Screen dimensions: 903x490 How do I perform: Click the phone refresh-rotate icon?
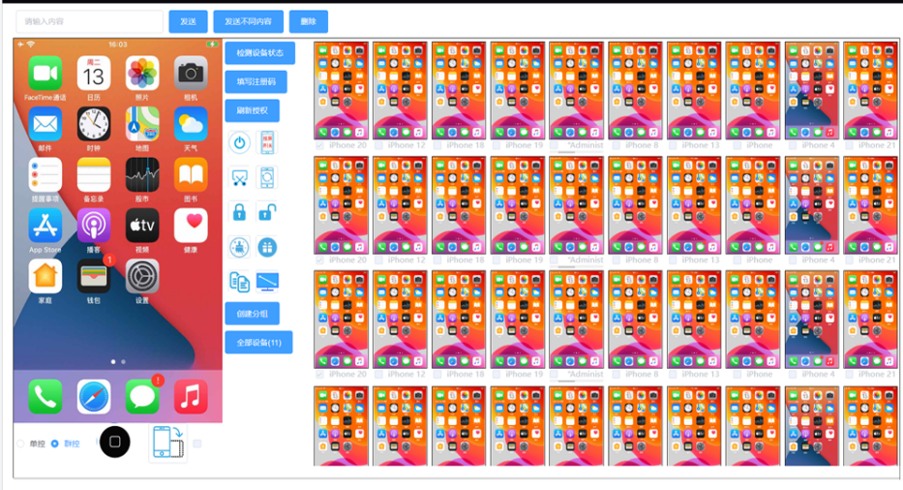click(267, 177)
